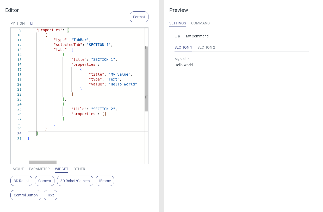Add the Camera widget
The height and width of the screenshot is (212, 323).
coord(45,181)
